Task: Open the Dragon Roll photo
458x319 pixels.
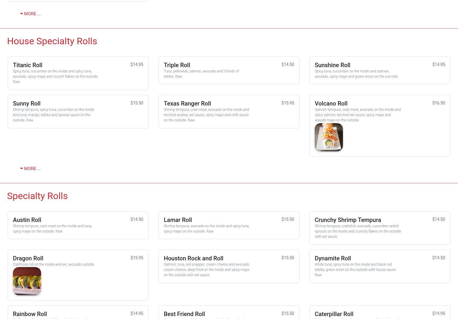Action: pos(27,281)
